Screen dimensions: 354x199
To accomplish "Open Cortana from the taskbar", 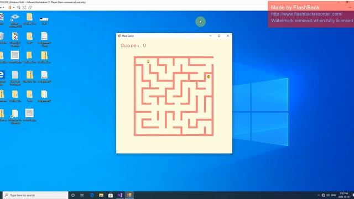I will click(x=73, y=195).
